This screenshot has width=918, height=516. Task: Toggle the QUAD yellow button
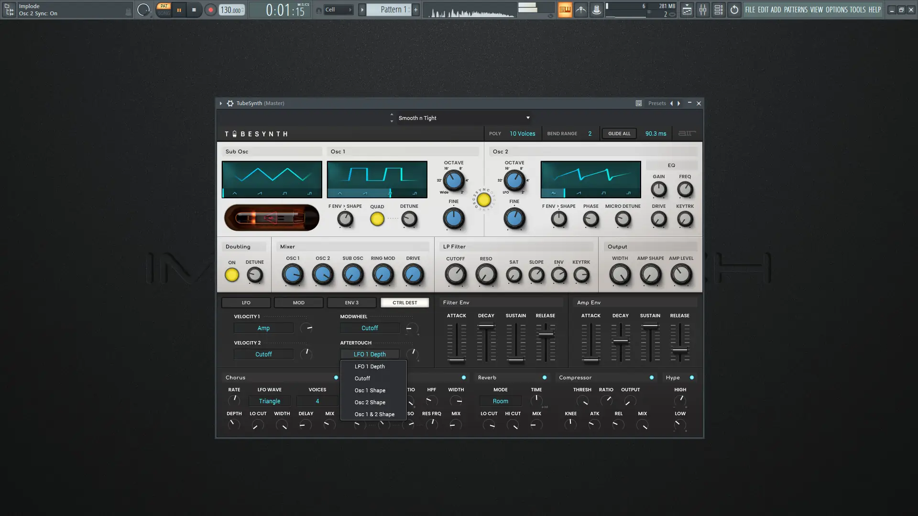[377, 219]
